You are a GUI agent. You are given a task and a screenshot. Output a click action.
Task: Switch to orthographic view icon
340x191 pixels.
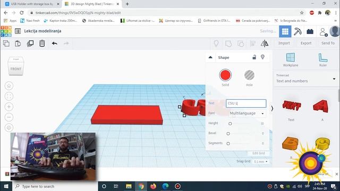(x=9, y=127)
